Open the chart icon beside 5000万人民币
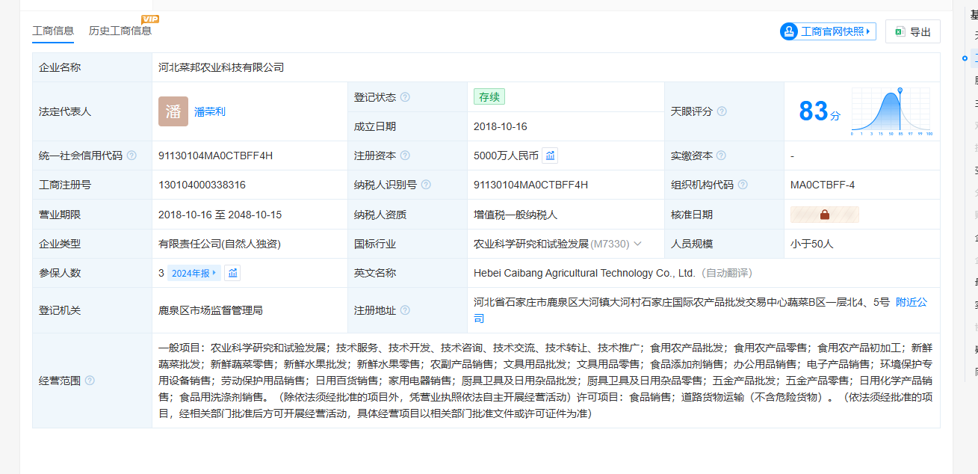Screen dimensions: 978x474 point(550,156)
